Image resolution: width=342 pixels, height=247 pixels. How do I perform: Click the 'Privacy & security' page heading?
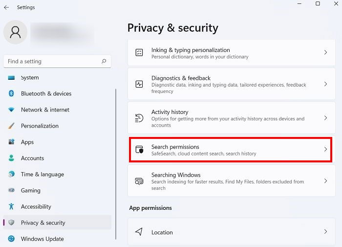[x=173, y=28]
